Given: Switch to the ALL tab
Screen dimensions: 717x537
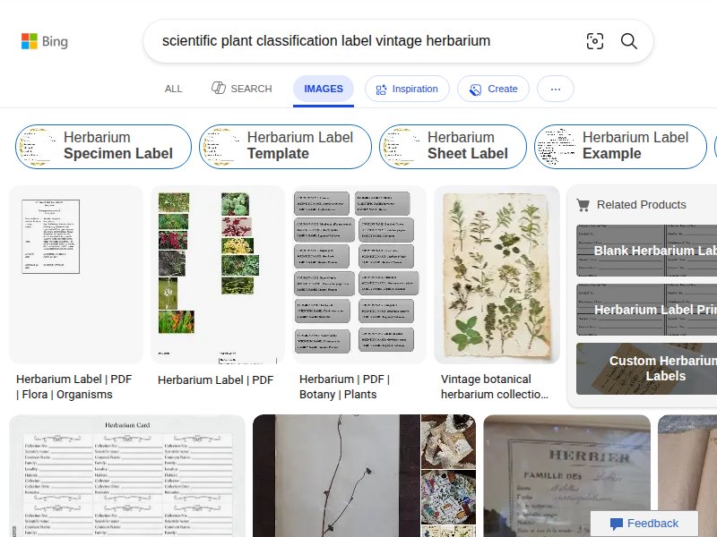Looking at the screenshot, I should pos(173,89).
